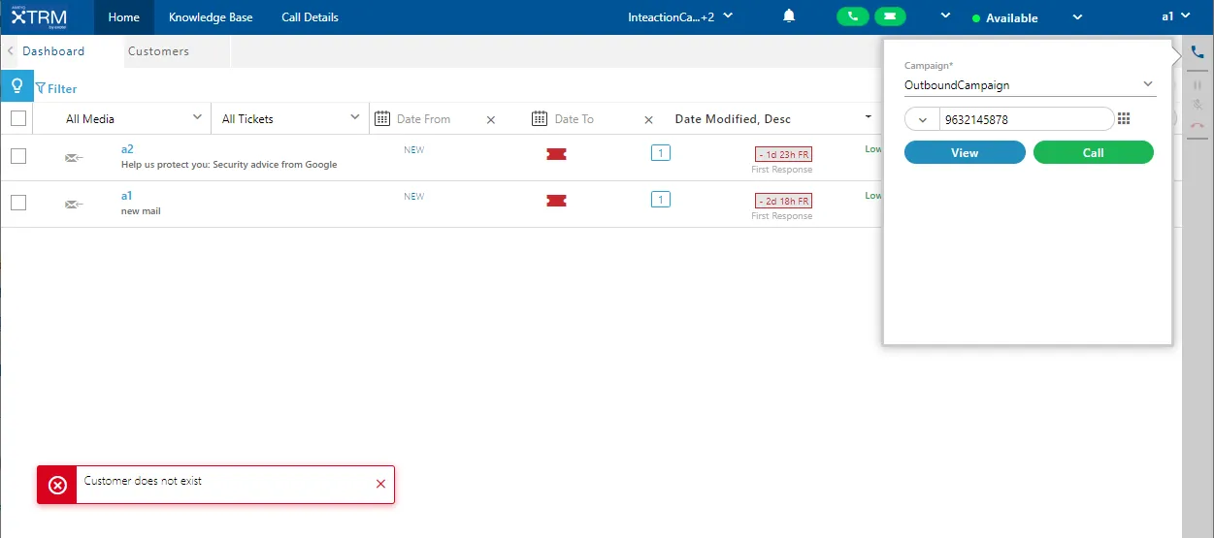Clear the Date From field
The image size is (1214, 538).
tap(490, 119)
